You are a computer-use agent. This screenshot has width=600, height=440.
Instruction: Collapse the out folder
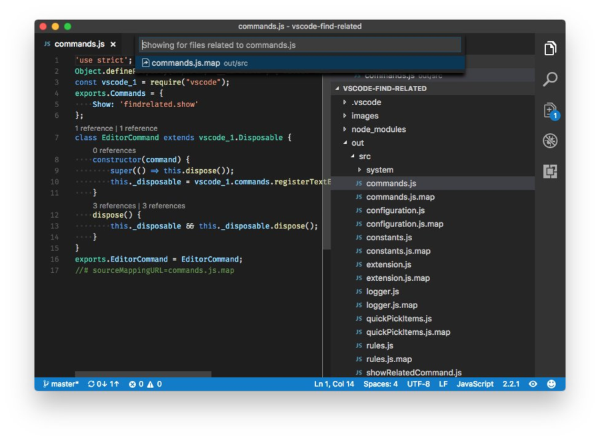coord(357,143)
